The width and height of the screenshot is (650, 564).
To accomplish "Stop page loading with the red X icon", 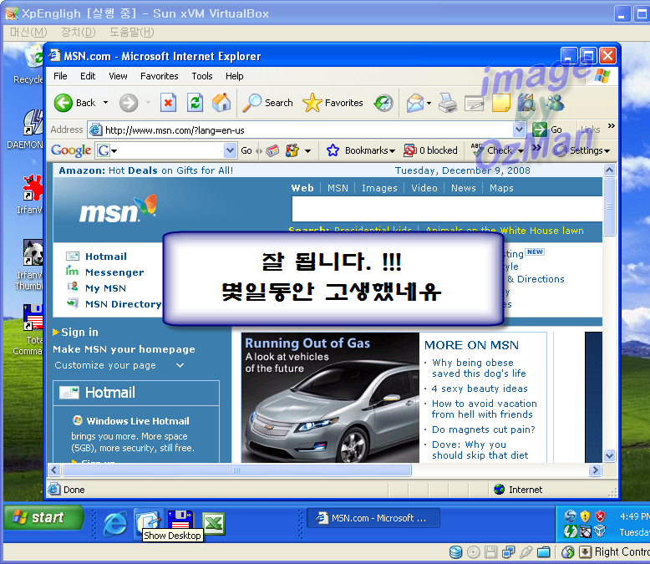I will 168,103.
